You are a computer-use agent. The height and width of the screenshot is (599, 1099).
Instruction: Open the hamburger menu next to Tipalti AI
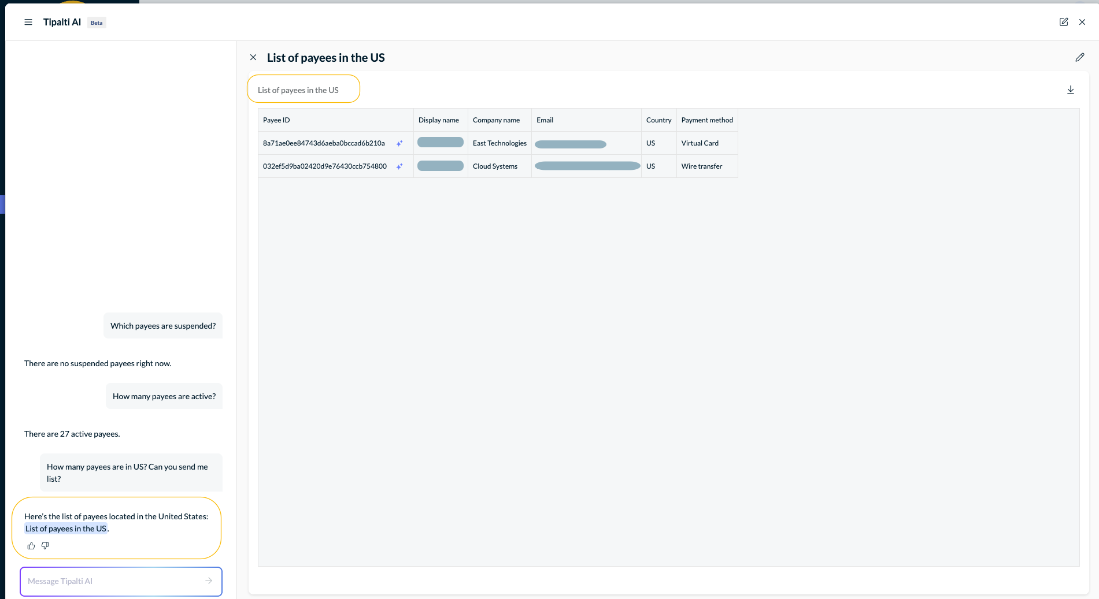click(x=28, y=22)
